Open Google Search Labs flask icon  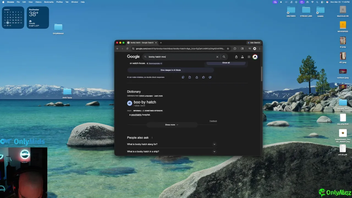click(x=242, y=57)
